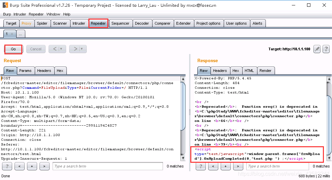Switch to Request Headers tab
Image resolution: width=332 pixels, height=180 pixels.
(x=44, y=71)
